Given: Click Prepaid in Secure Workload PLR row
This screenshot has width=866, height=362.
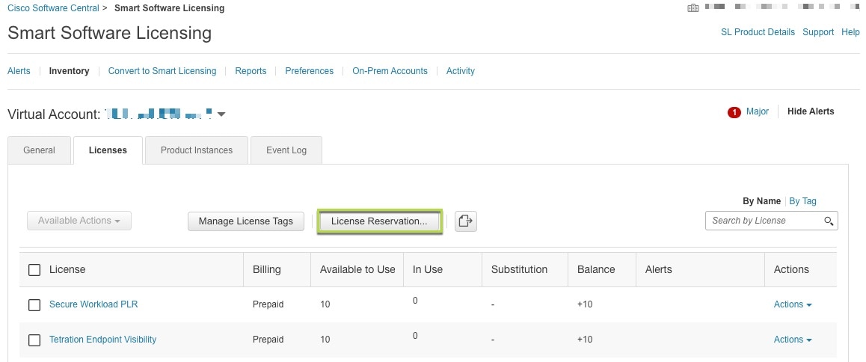Looking at the screenshot, I should point(268,304).
